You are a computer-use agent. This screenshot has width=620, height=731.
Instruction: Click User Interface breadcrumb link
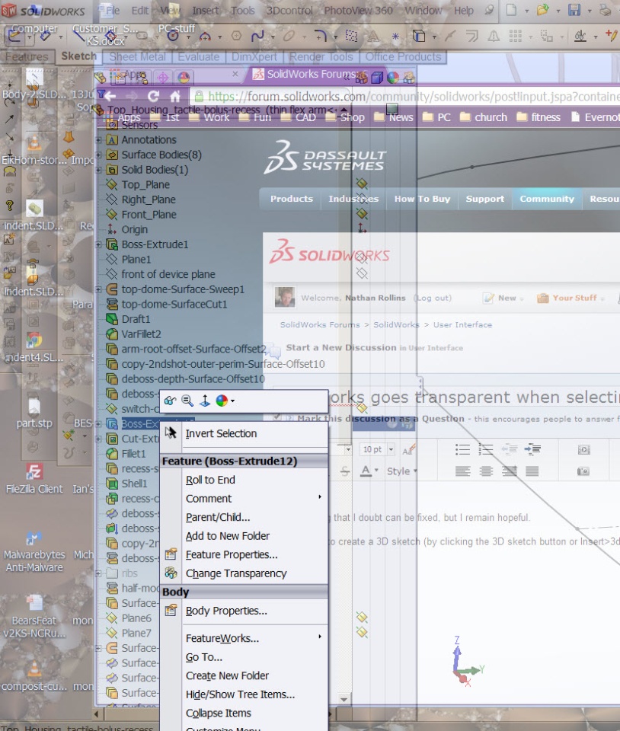[462, 325]
